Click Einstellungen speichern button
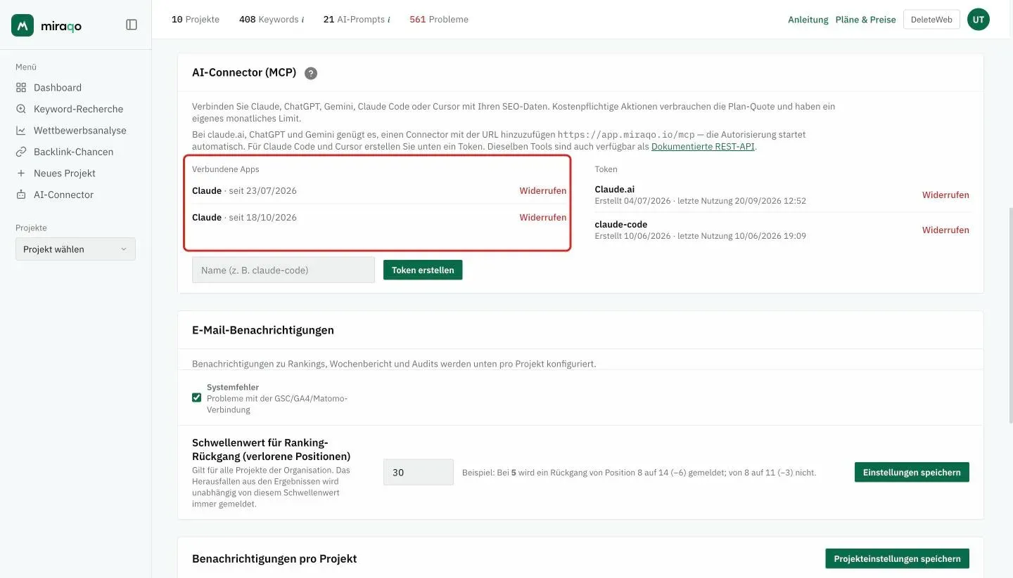The width and height of the screenshot is (1013, 578). pos(912,473)
